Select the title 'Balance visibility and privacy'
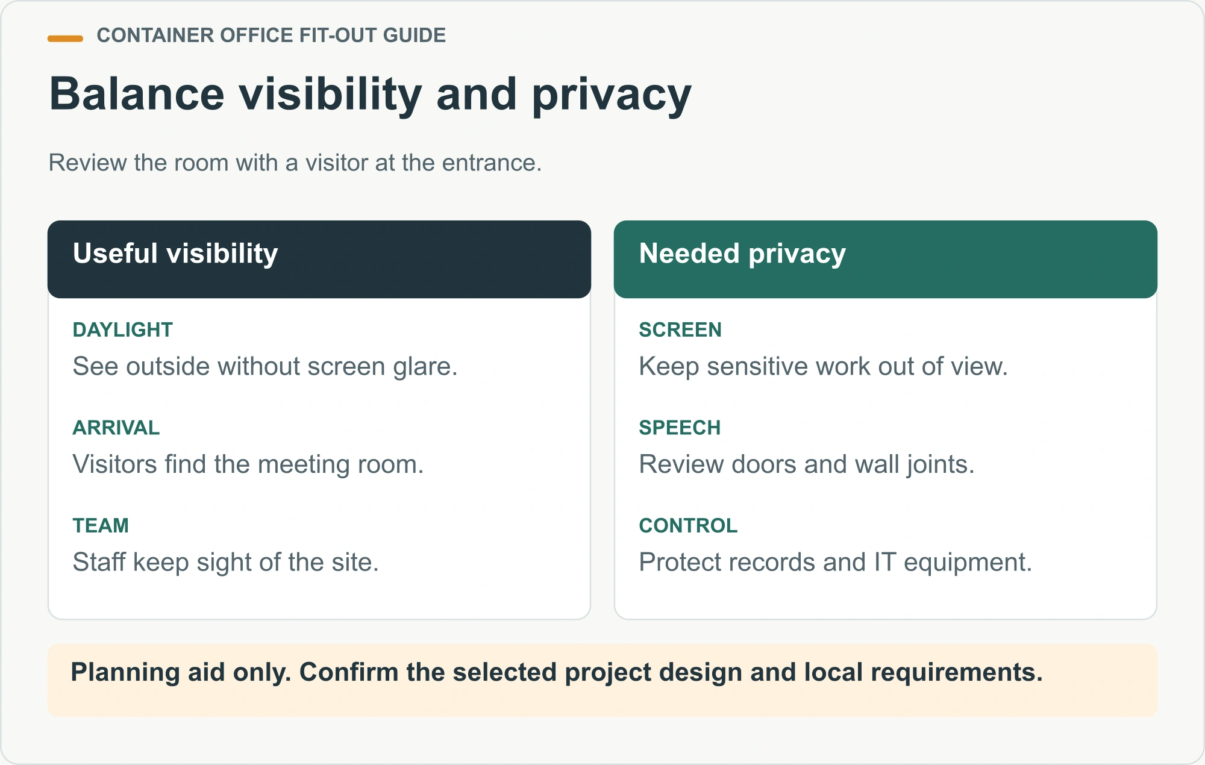 371,95
